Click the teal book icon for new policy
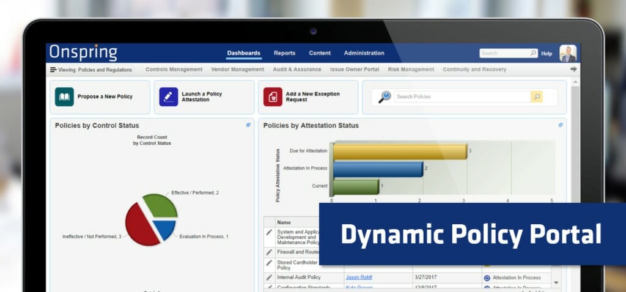The width and height of the screenshot is (626, 292). pos(64,97)
